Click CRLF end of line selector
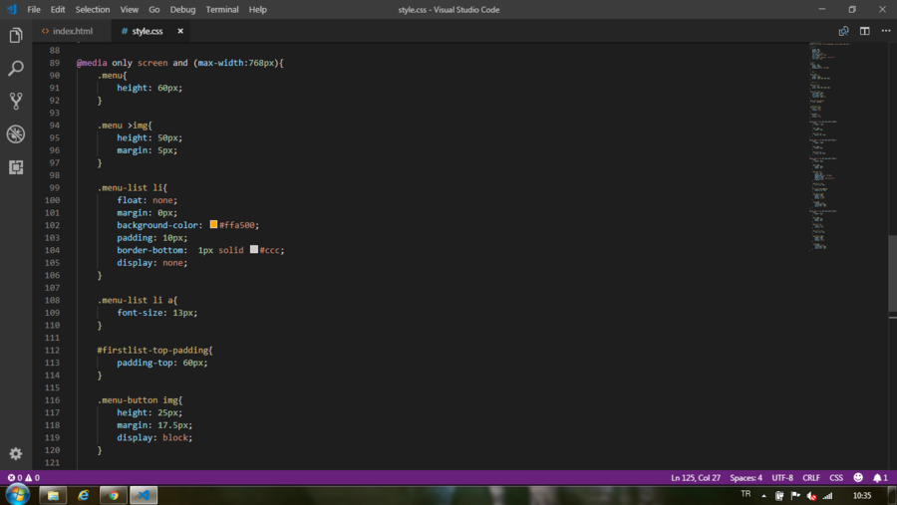The height and width of the screenshot is (505, 897). (811, 477)
